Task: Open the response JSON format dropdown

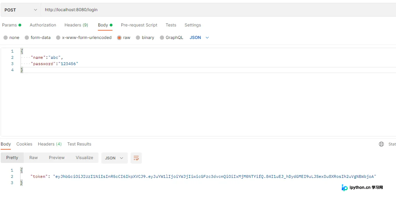Action: pyautogui.click(x=114, y=158)
